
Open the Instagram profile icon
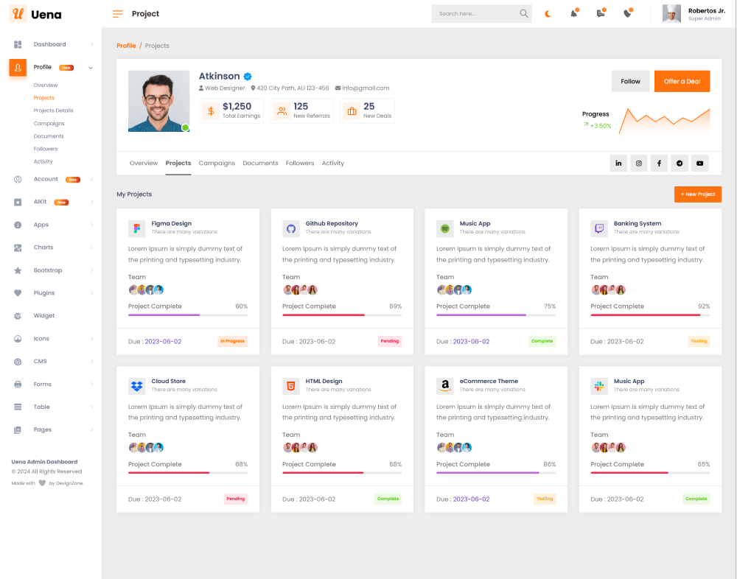point(639,164)
